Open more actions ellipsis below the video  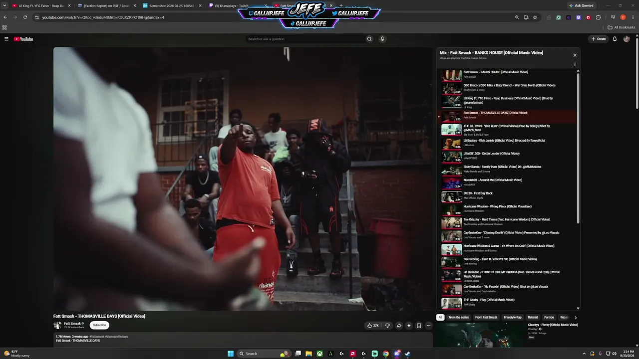pyautogui.click(x=428, y=326)
